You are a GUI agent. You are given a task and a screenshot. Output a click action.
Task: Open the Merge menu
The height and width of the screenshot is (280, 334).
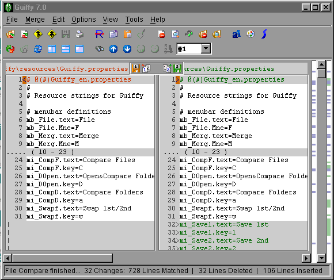[x=35, y=20]
